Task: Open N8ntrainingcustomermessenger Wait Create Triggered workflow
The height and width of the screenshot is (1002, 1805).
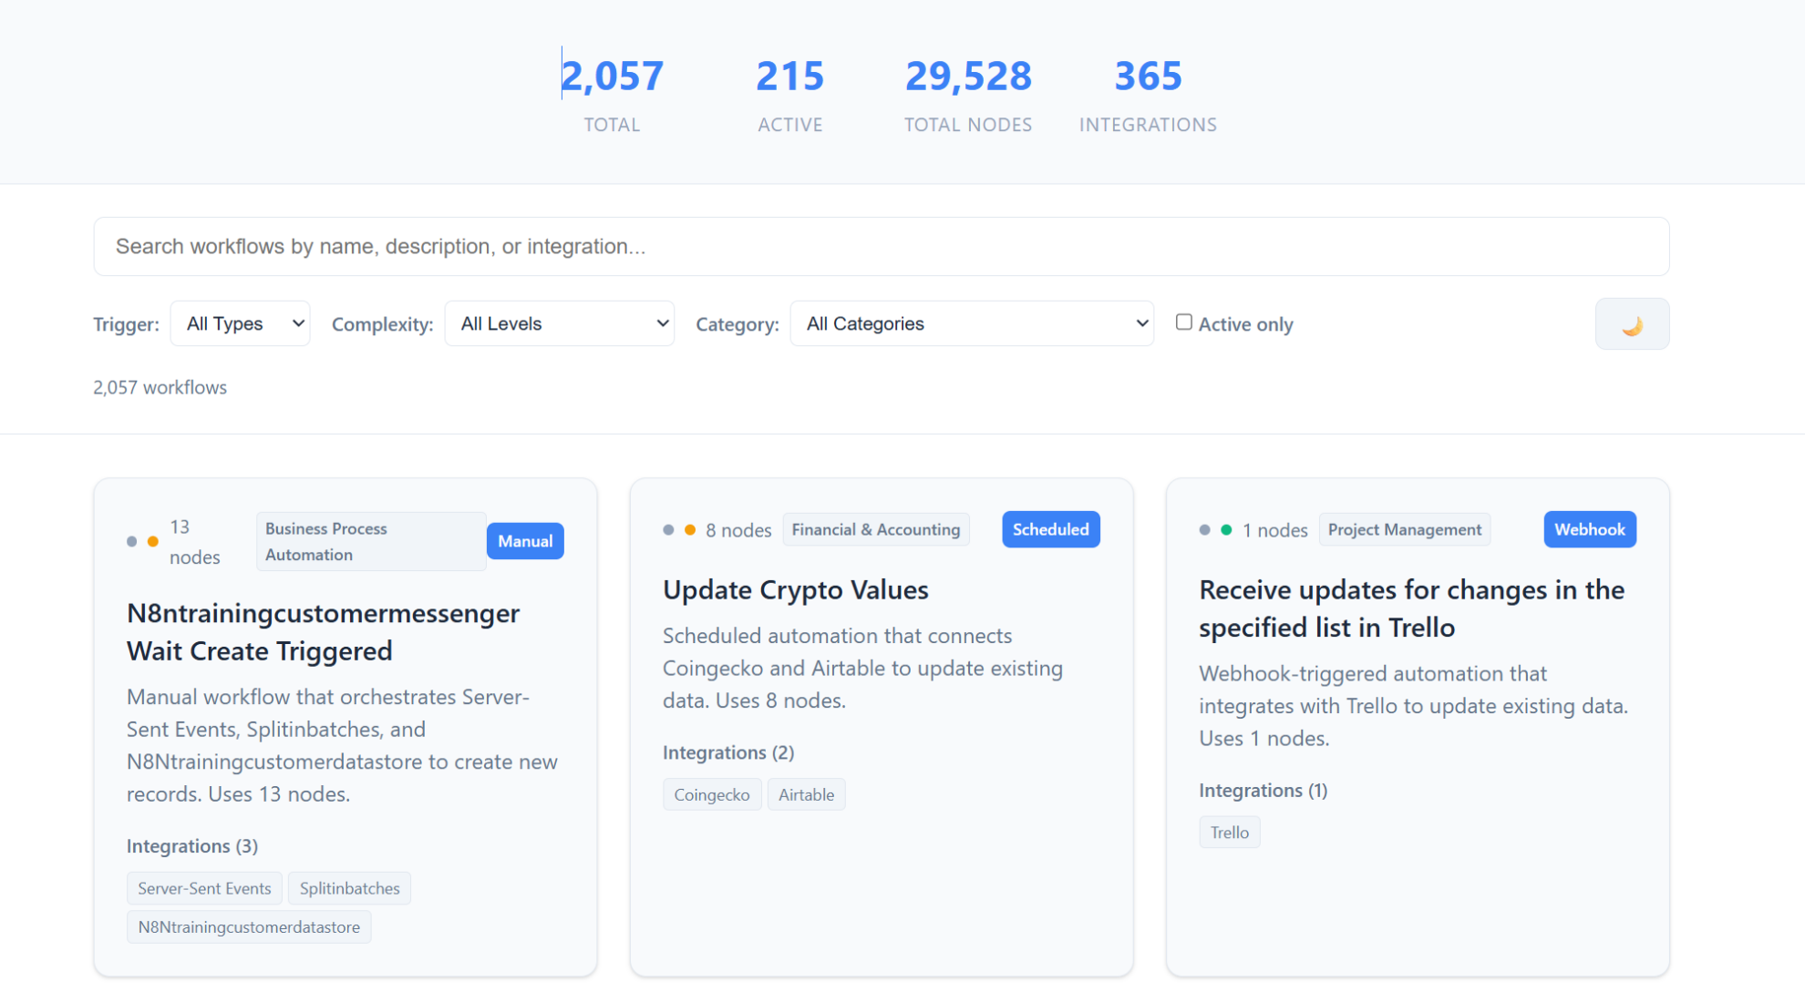Action: pyautogui.click(x=323, y=632)
